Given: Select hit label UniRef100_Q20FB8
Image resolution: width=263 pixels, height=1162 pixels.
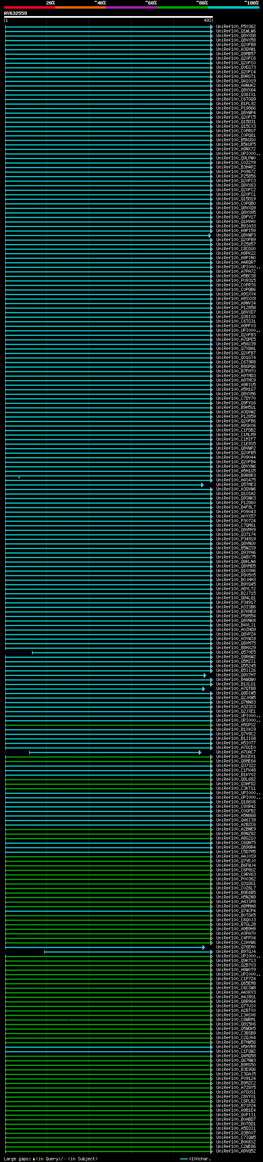Looking at the screenshot, I should point(236,45).
